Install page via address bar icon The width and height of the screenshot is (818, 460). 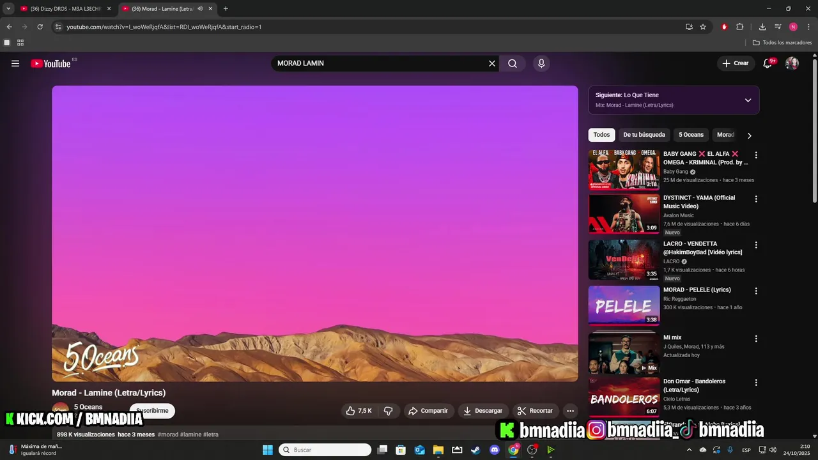[689, 27]
